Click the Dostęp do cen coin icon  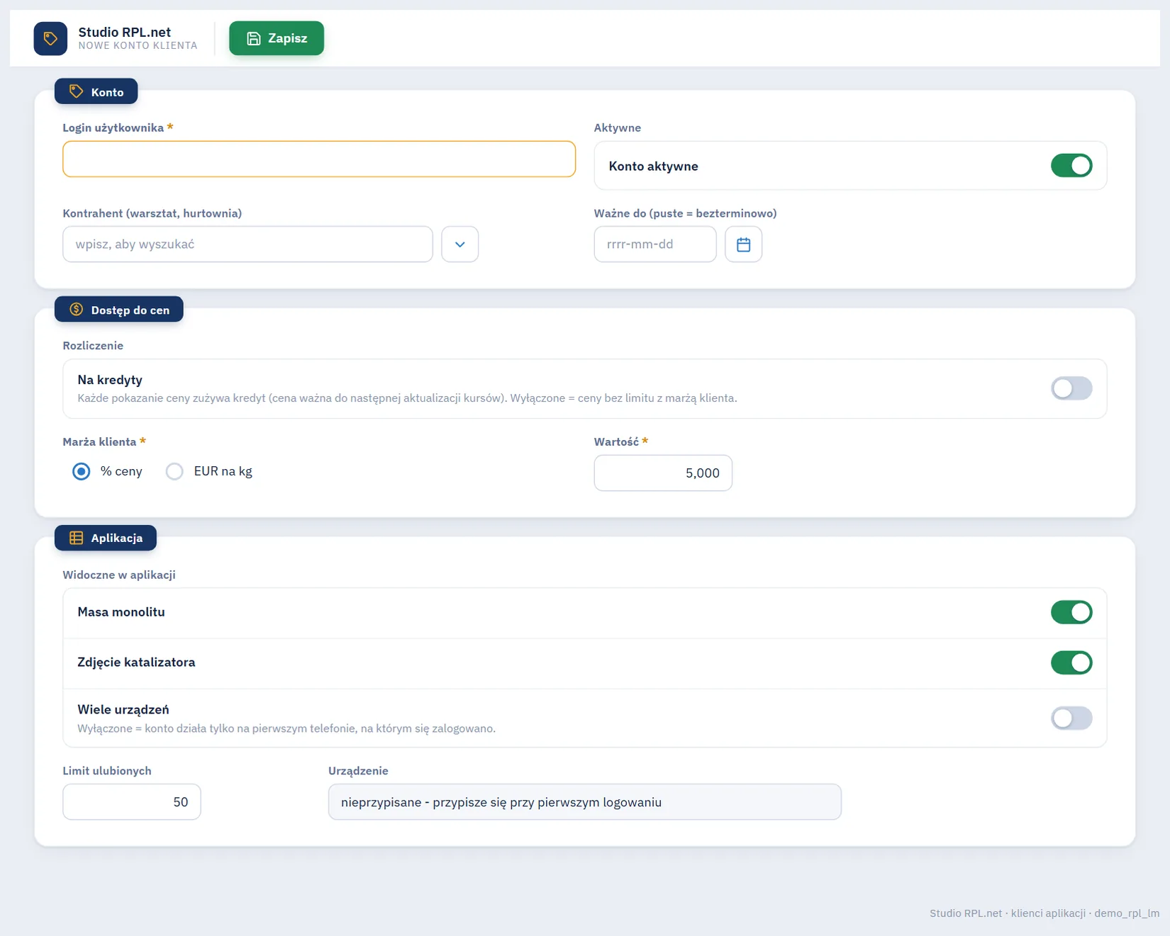pos(76,310)
